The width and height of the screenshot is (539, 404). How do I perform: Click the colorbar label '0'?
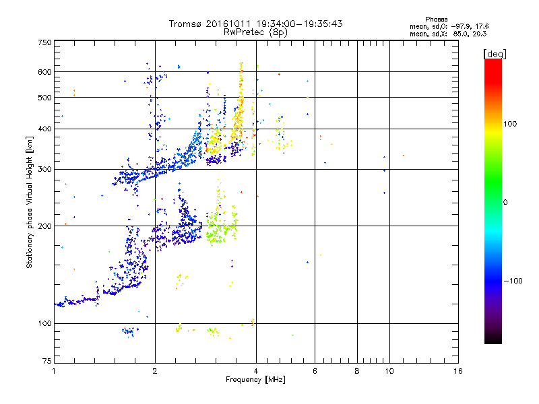pos(505,203)
